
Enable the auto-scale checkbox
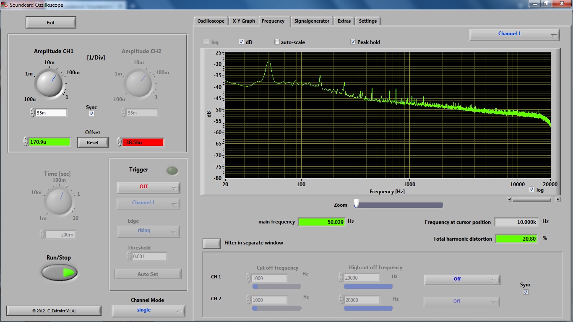pyautogui.click(x=277, y=42)
